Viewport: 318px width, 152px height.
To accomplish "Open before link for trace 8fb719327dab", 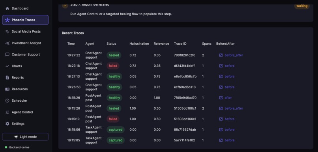I will pyautogui.click(x=229, y=130).
